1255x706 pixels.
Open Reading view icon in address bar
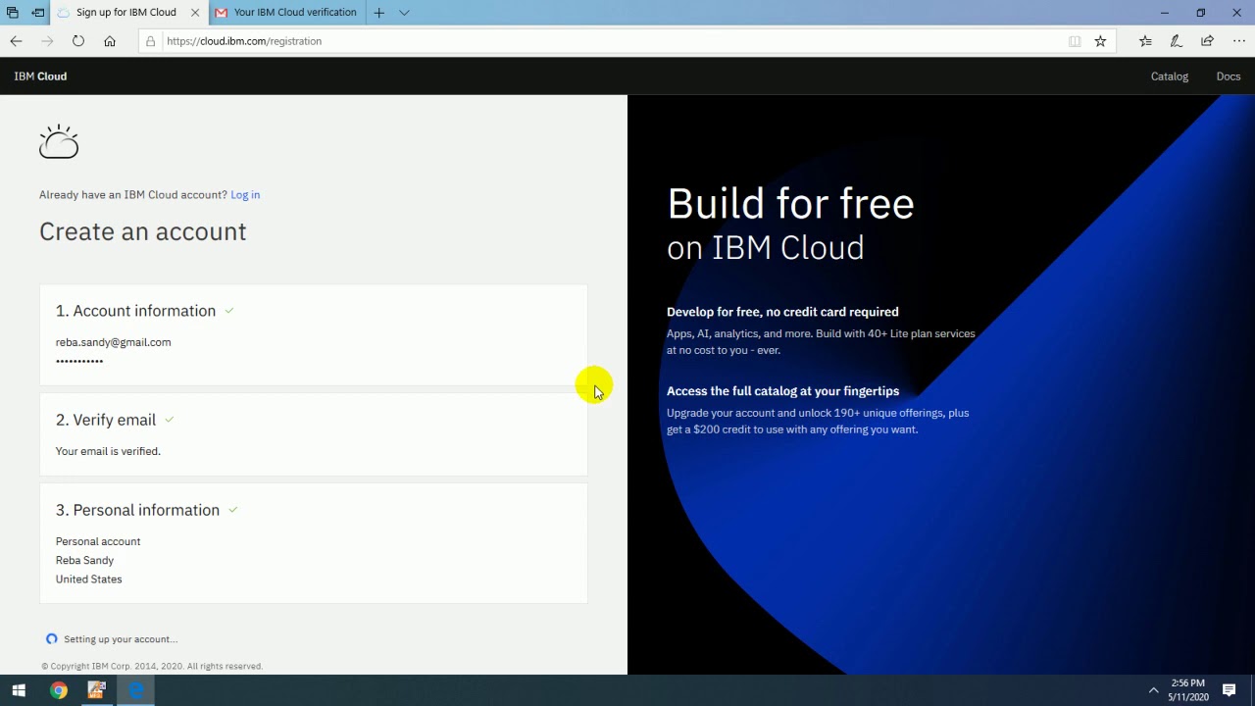[x=1075, y=41]
